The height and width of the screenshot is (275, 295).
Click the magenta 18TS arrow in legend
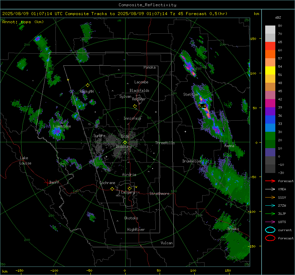point(270,222)
